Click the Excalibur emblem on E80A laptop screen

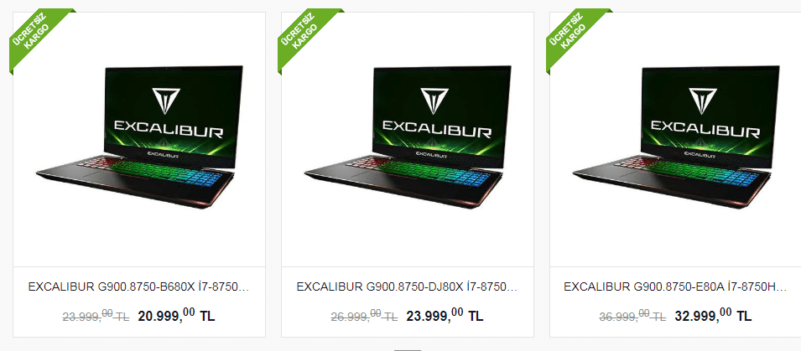tap(702, 101)
